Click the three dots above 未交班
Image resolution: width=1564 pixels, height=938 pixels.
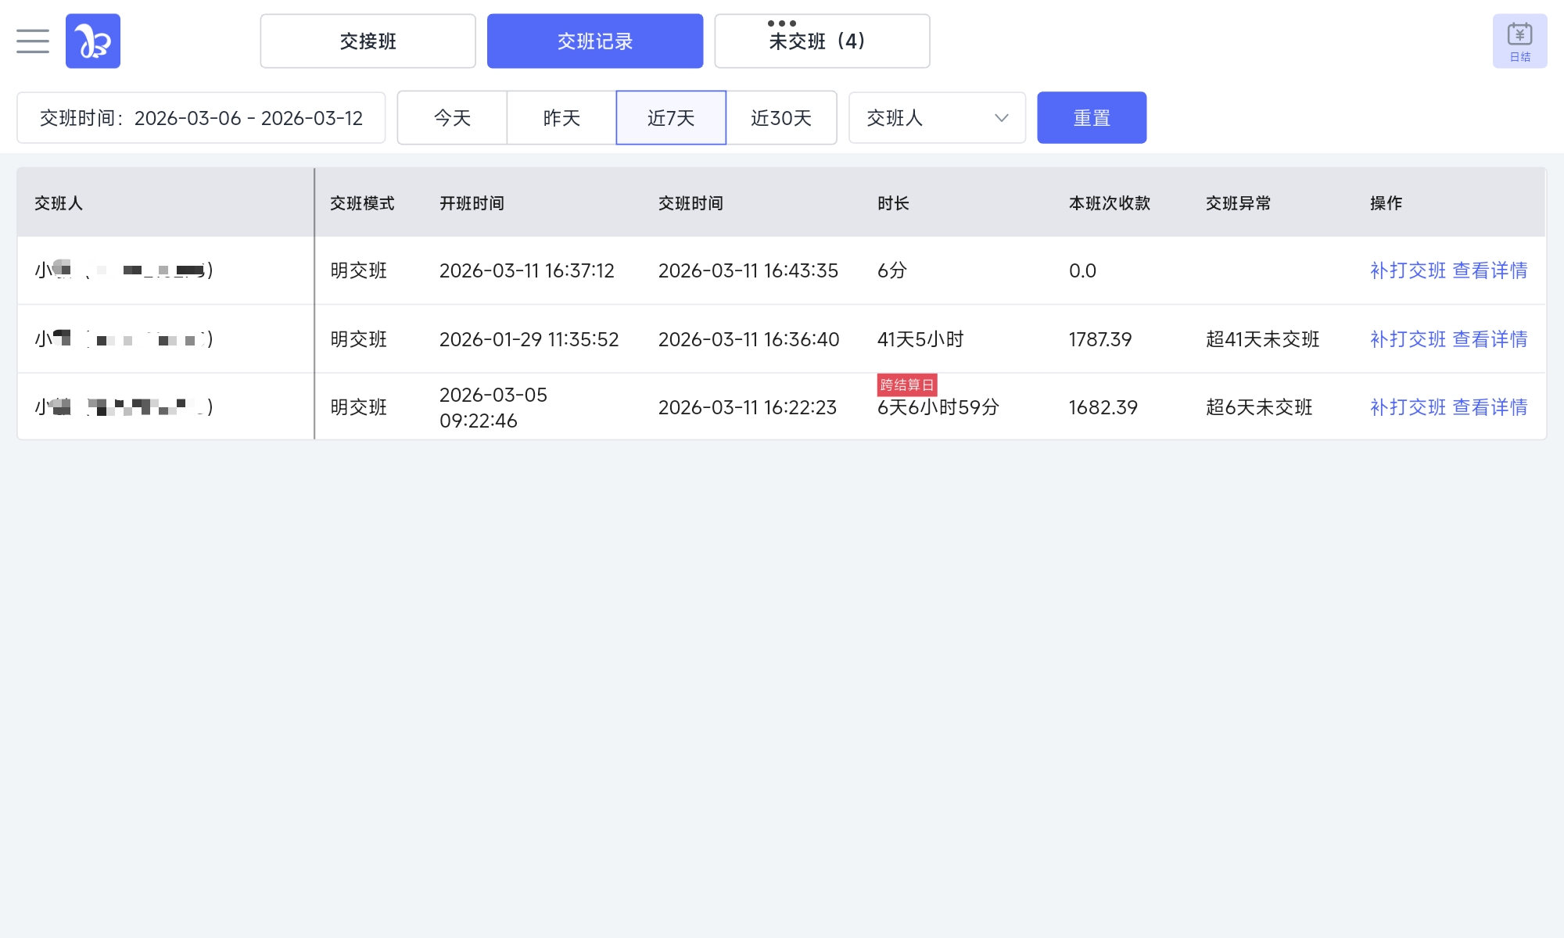click(781, 23)
